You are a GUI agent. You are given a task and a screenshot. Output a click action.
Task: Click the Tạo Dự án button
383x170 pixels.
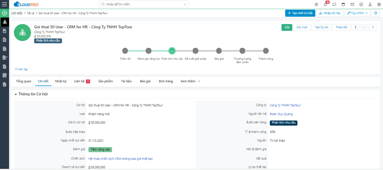322,27
